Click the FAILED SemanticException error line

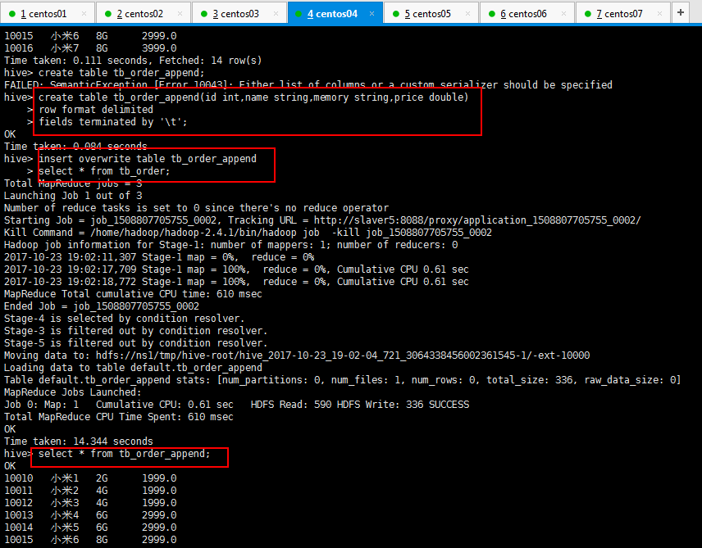[308, 85]
